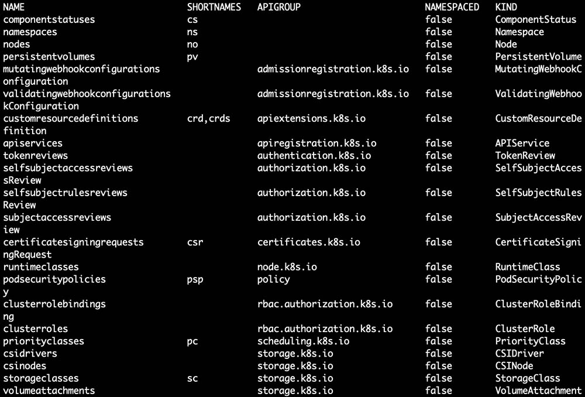The image size is (585, 397).
Task: Click the persistentvolumes resource name
Action: click(x=49, y=57)
